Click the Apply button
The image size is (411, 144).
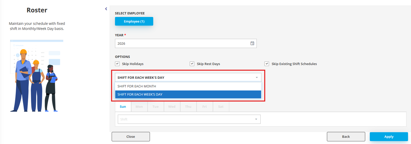(x=388, y=137)
